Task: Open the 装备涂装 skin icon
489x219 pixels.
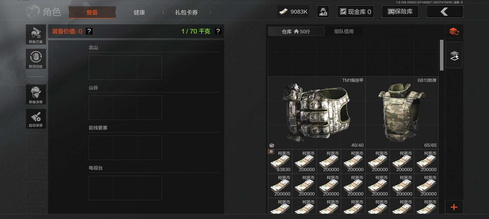Action: pos(36,95)
